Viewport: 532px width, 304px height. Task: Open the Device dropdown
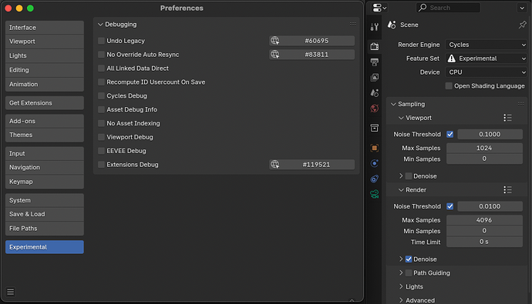pyautogui.click(x=487, y=72)
